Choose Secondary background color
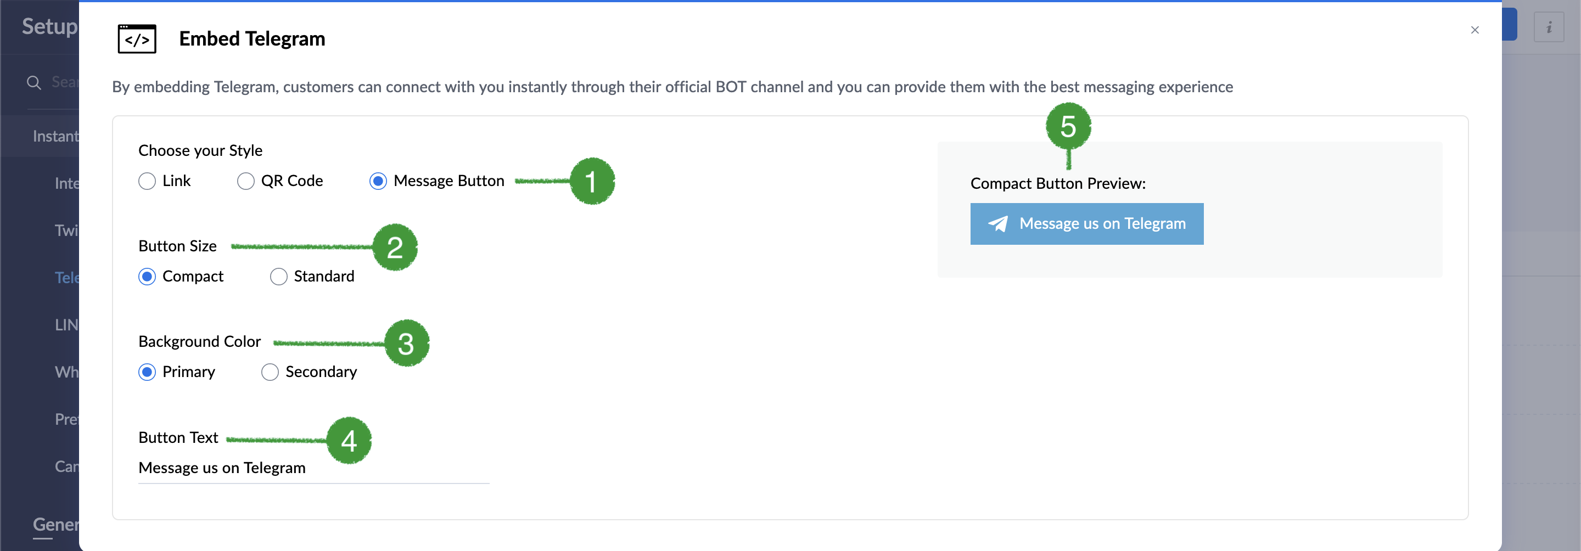The width and height of the screenshot is (1581, 551). click(x=270, y=372)
